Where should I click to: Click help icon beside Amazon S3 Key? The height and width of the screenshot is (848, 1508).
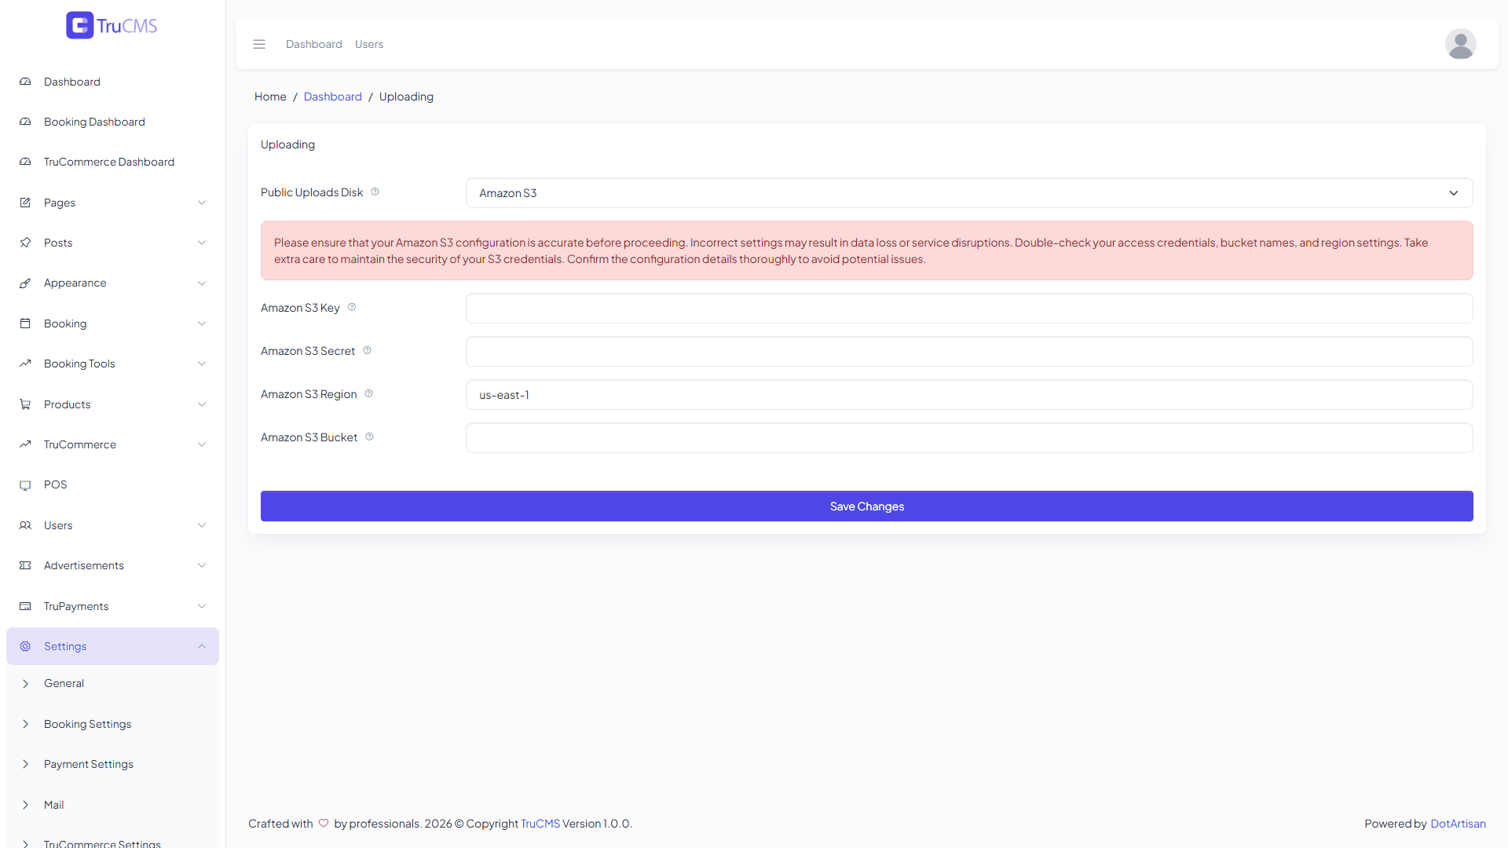(x=352, y=307)
